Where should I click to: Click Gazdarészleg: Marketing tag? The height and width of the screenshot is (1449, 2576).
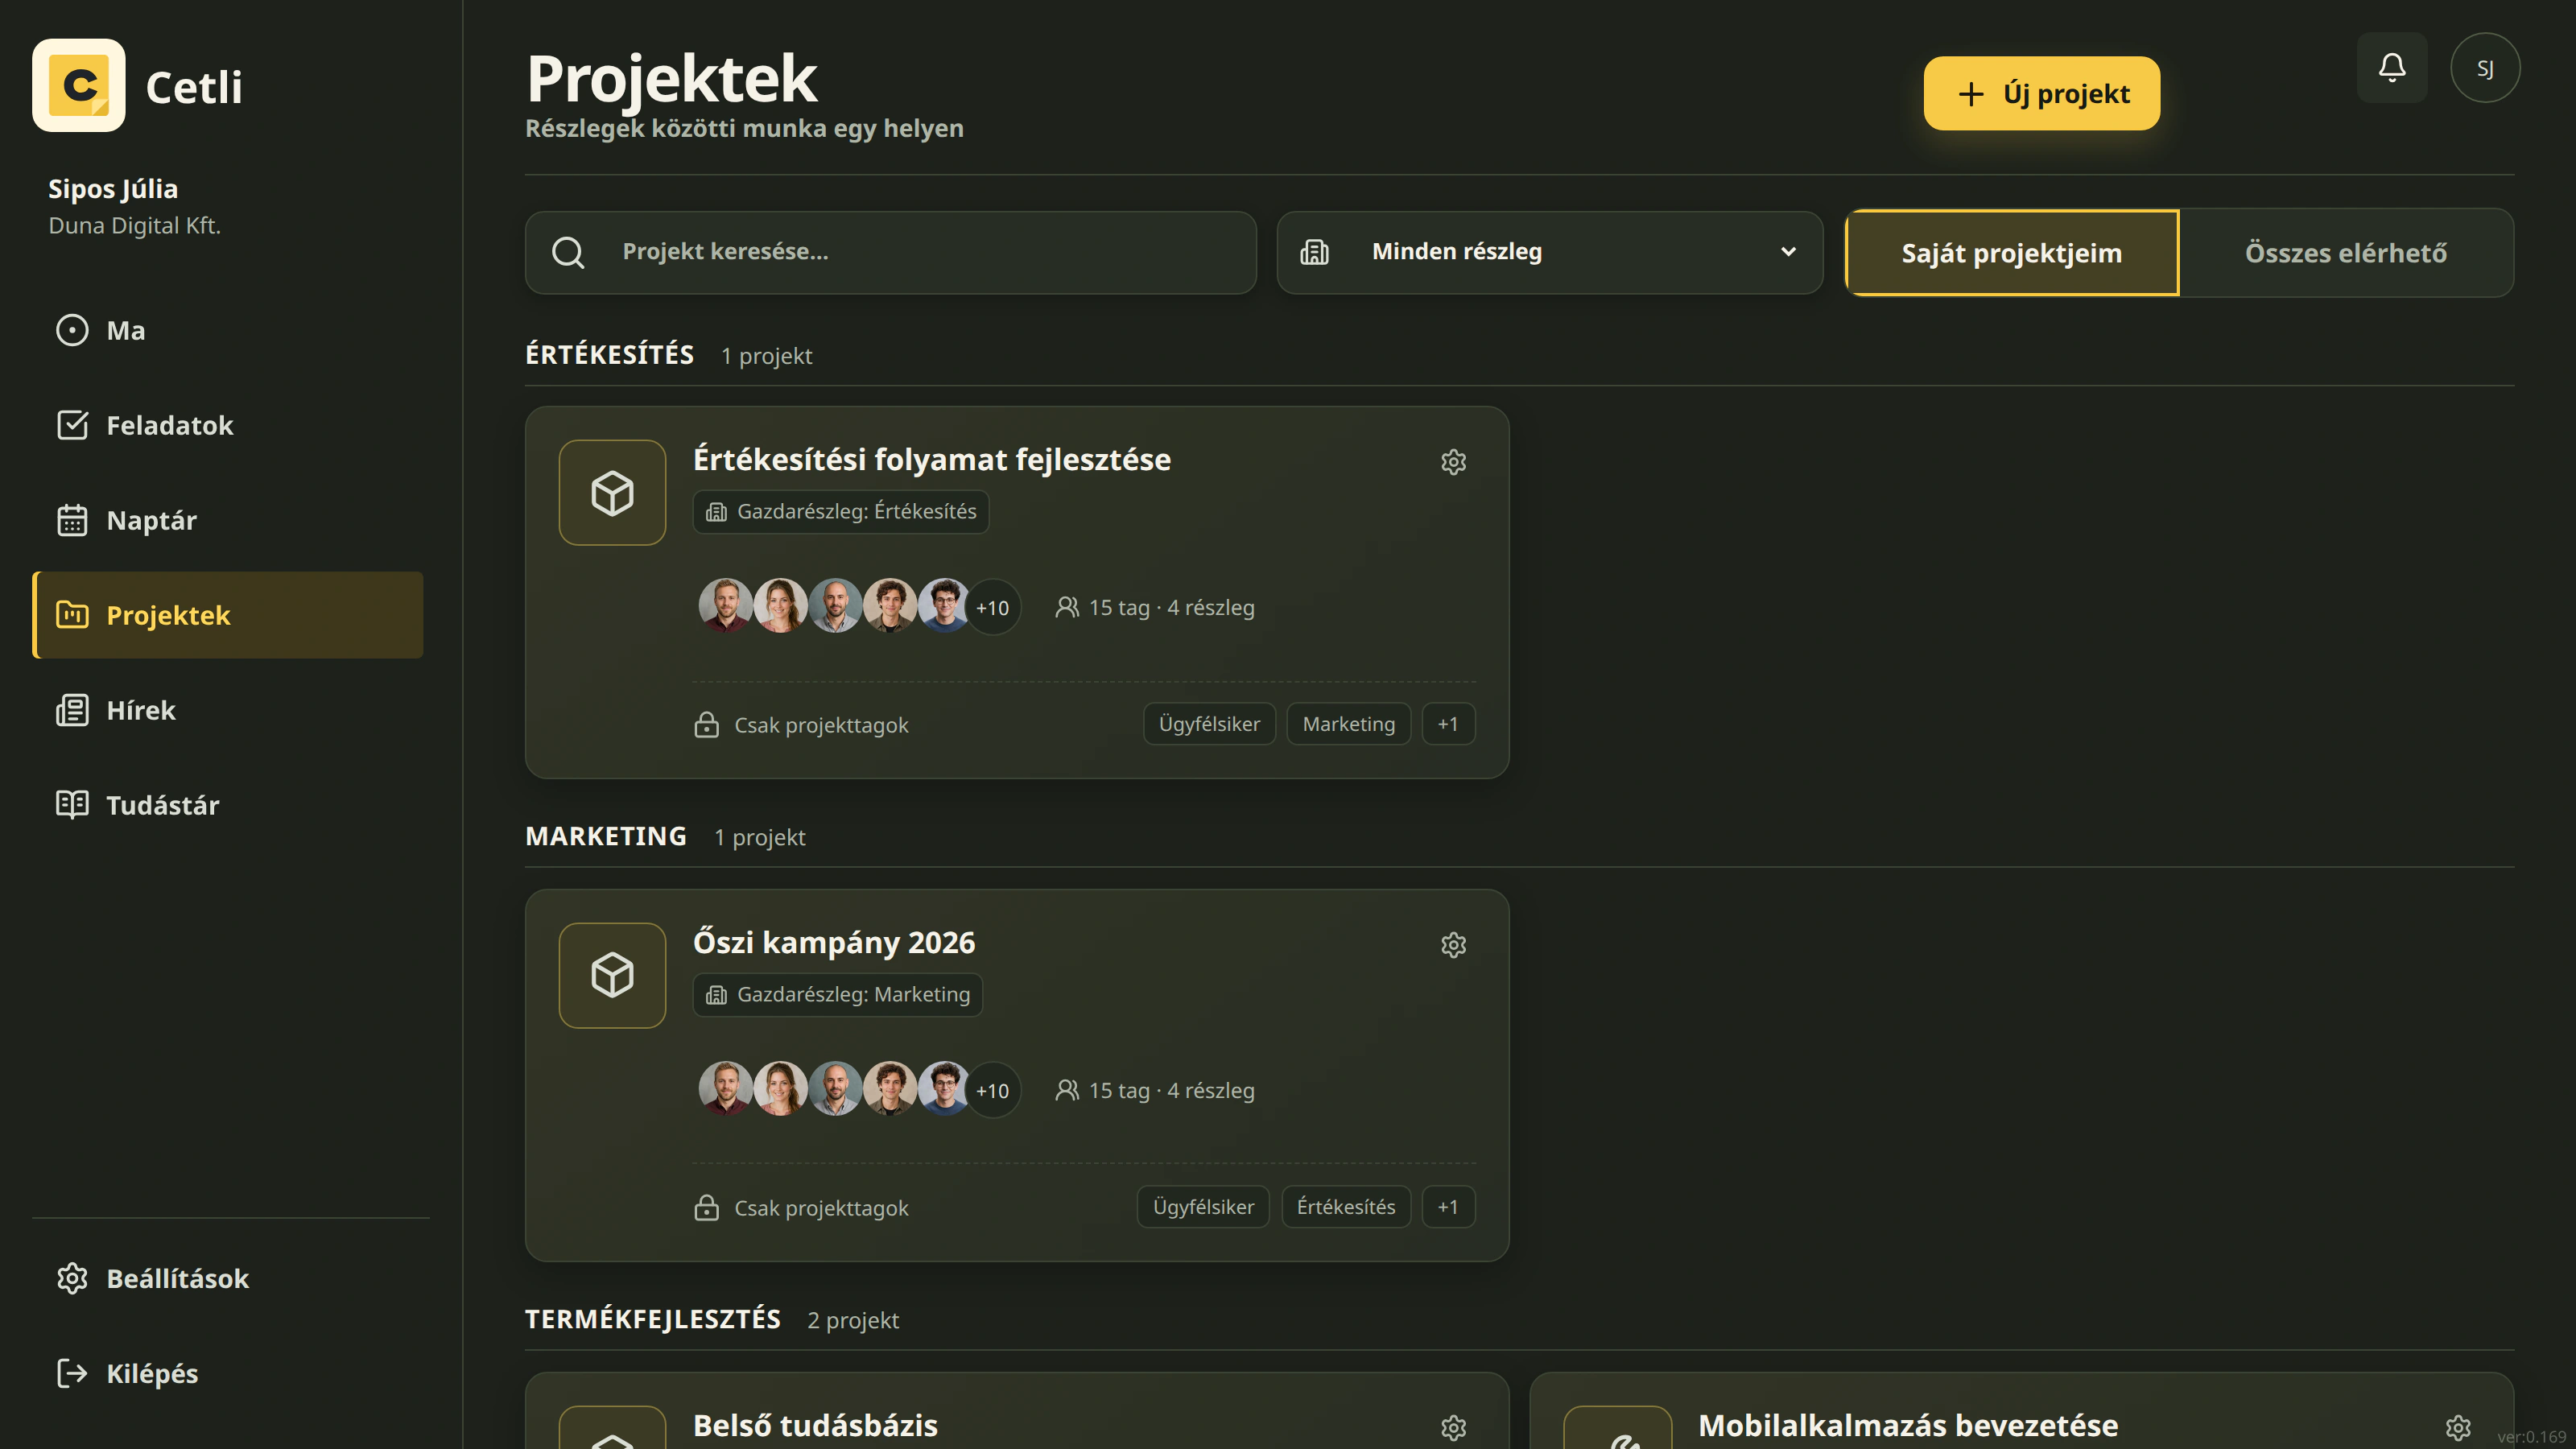(838, 994)
